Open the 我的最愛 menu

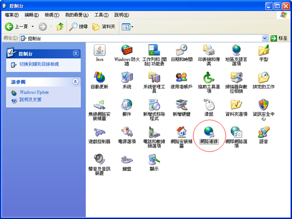77,15
